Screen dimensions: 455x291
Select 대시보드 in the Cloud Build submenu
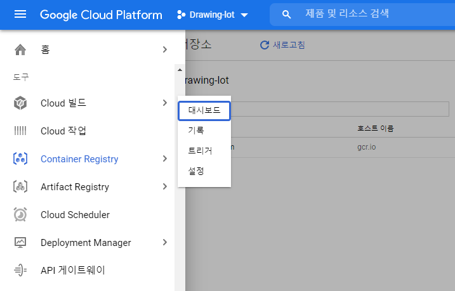(204, 110)
